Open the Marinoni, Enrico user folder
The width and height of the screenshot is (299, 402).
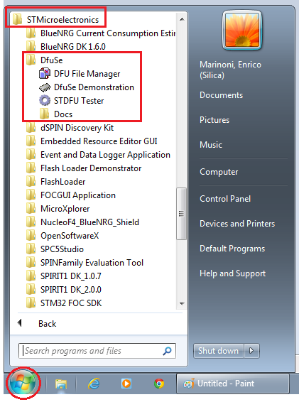tap(230, 70)
